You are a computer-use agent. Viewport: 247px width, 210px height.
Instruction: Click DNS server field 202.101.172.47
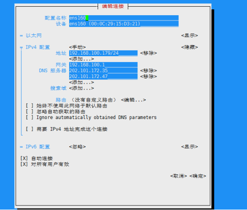pos(103,76)
